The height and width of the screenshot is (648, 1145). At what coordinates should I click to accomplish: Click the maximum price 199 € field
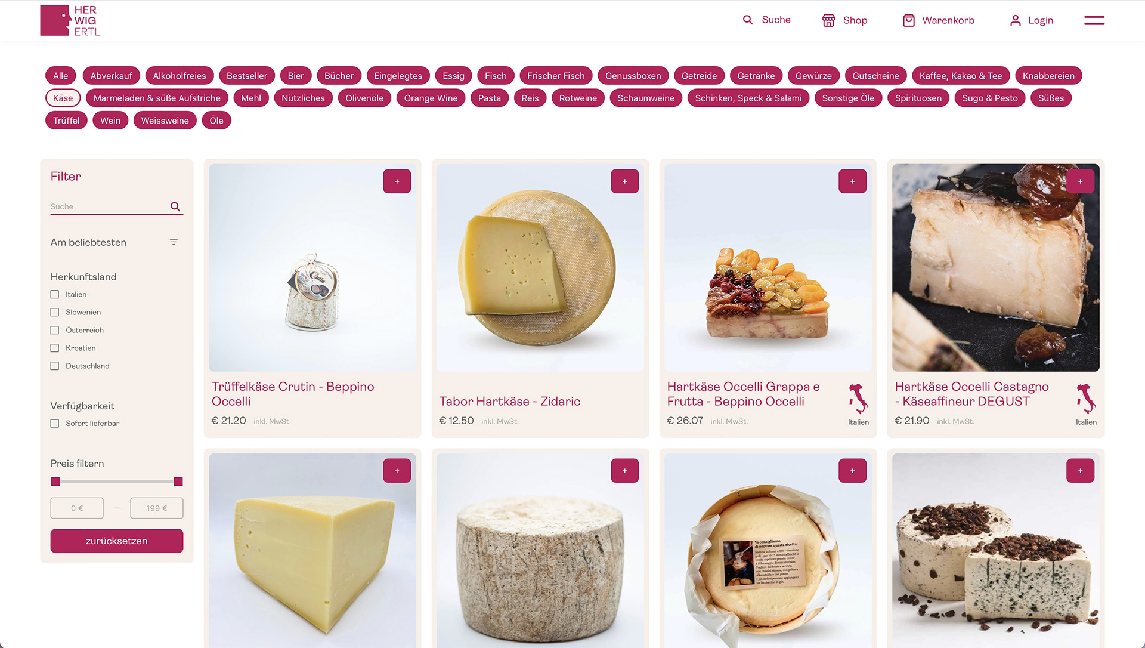tap(157, 508)
